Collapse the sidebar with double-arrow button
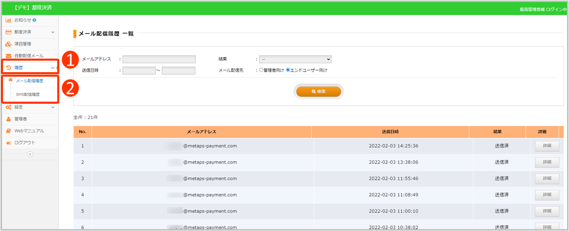The image size is (569, 231). coord(30,154)
